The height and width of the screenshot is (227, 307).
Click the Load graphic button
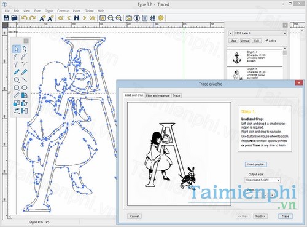coord(255,164)
